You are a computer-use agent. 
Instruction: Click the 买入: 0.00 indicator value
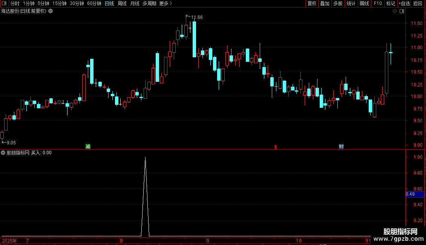41,153
